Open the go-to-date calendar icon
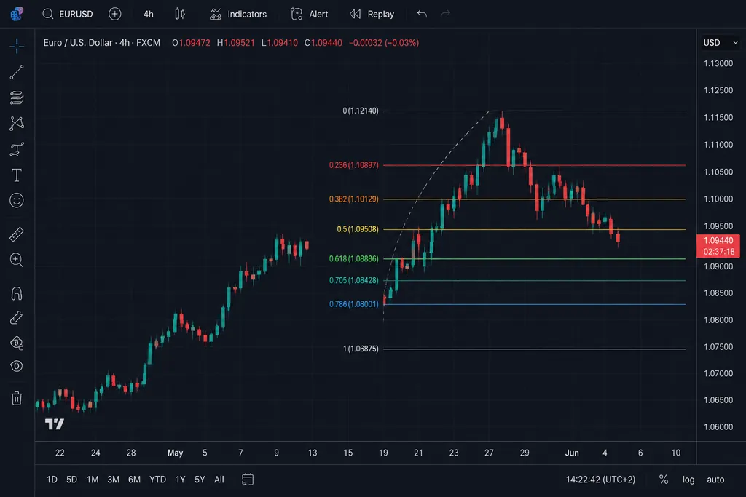Image resolution: width=746 pixels, height=497 pixels. [248, 480]
